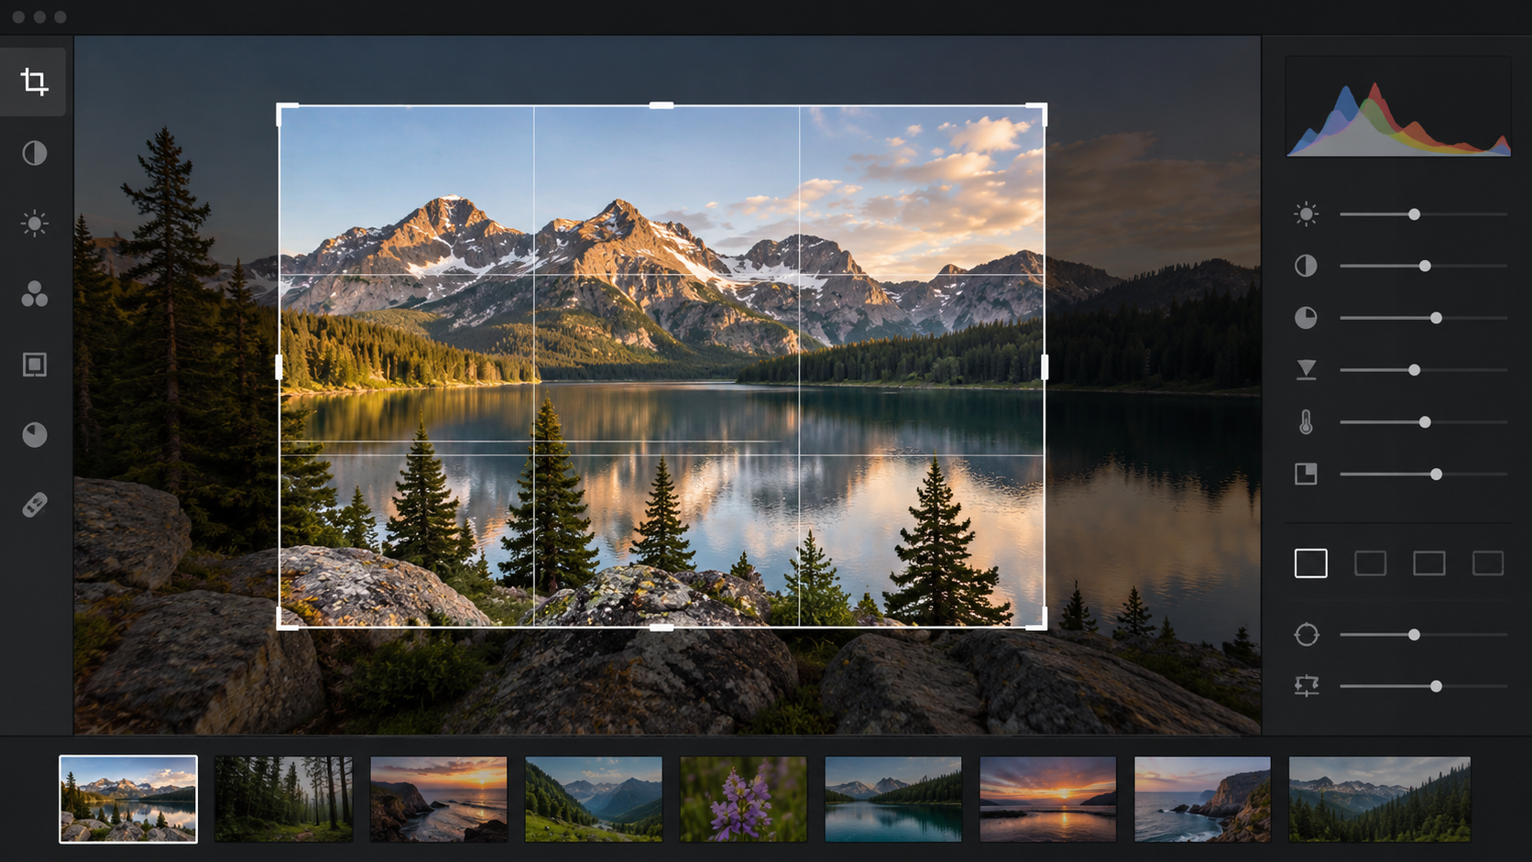
Task: Click the thermometer temperature icon
Action: 1306,422
